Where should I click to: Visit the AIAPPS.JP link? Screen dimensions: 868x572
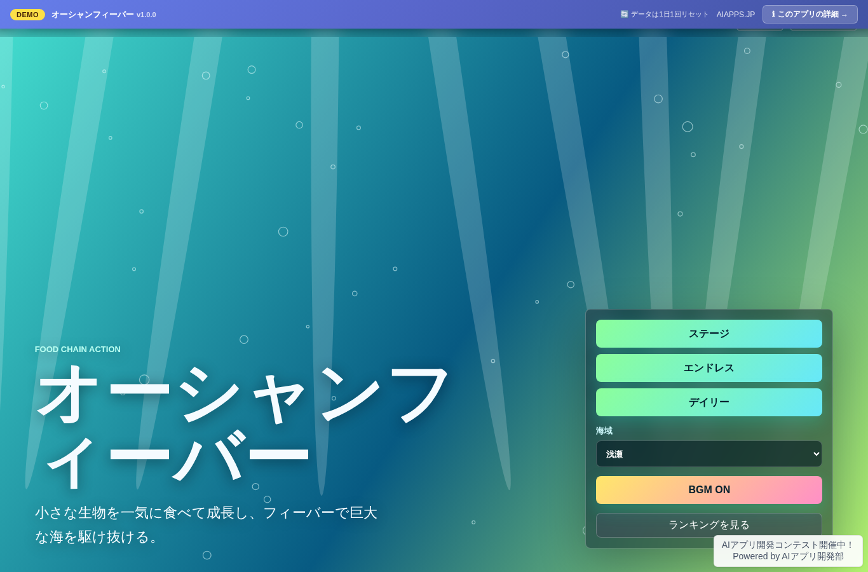pos(736,15)
